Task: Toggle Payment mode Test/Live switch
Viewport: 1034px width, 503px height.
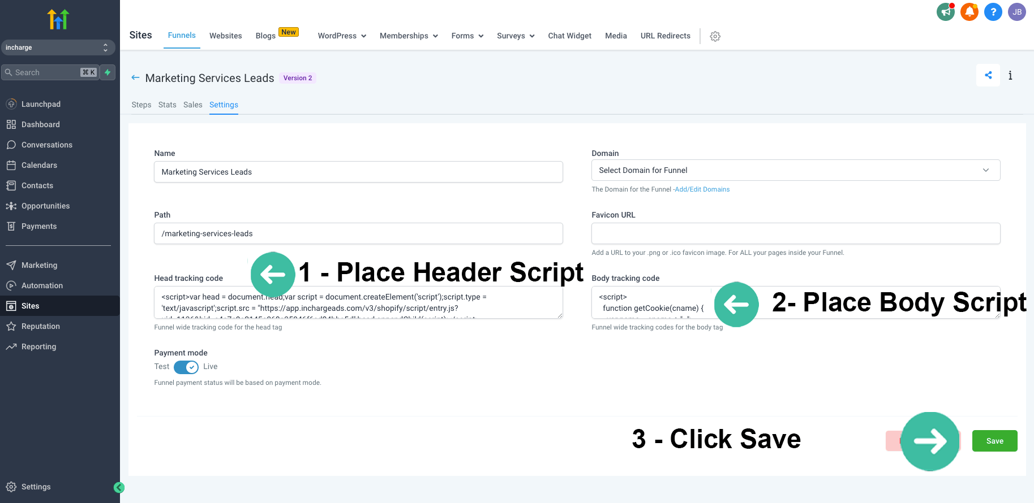Action: (x=186, y=367)
